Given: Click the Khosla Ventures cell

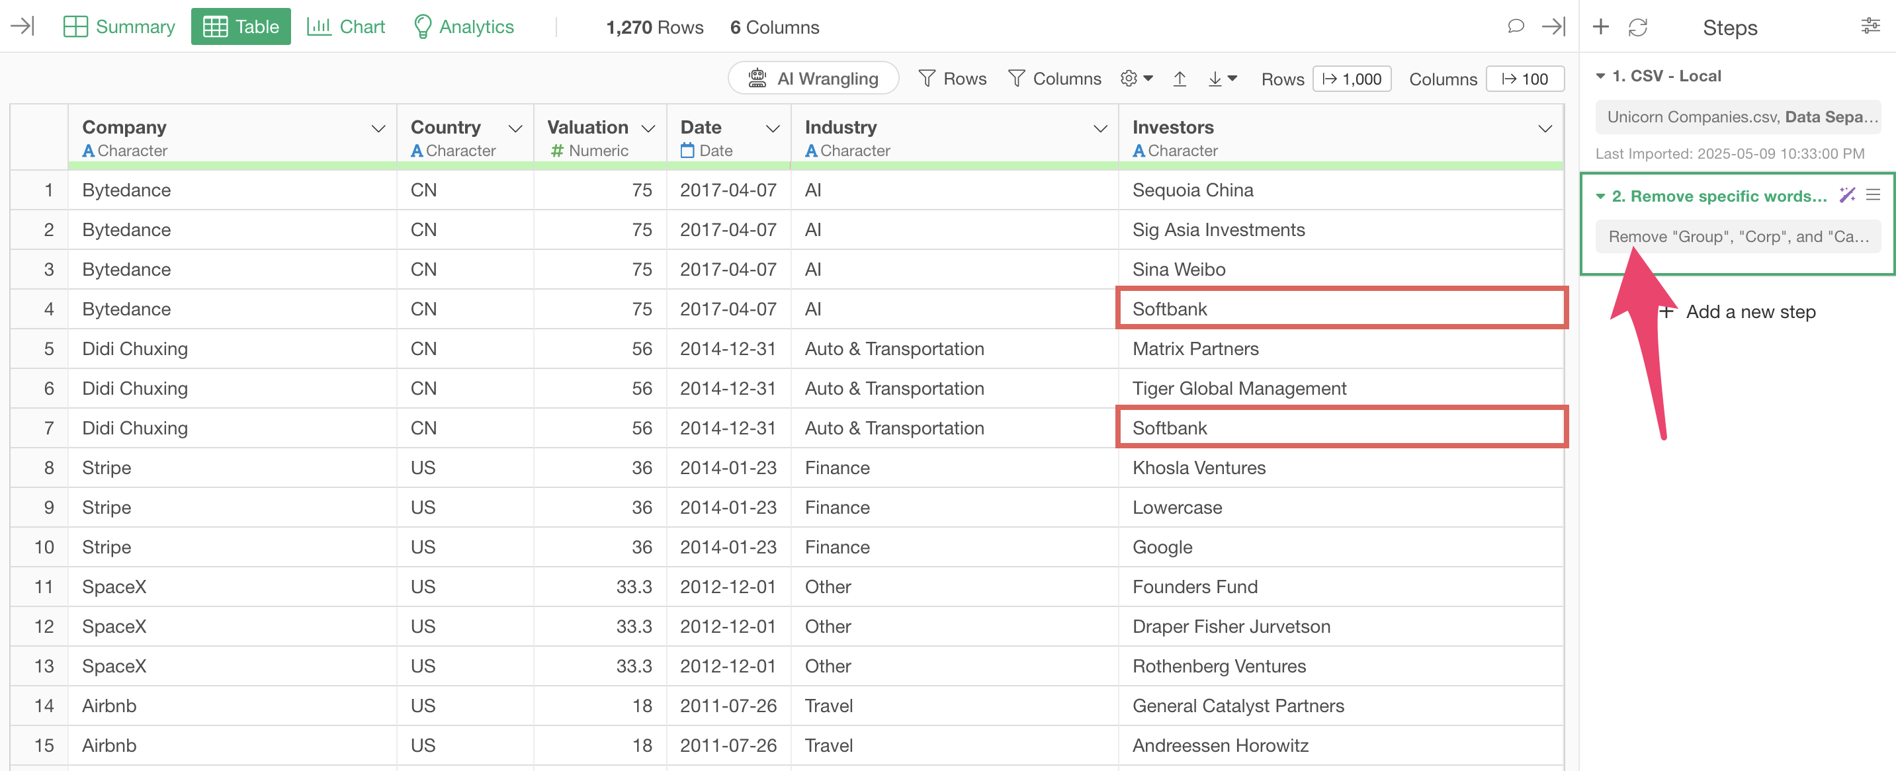Looking at the screenshot, I should click(1340, 468).
